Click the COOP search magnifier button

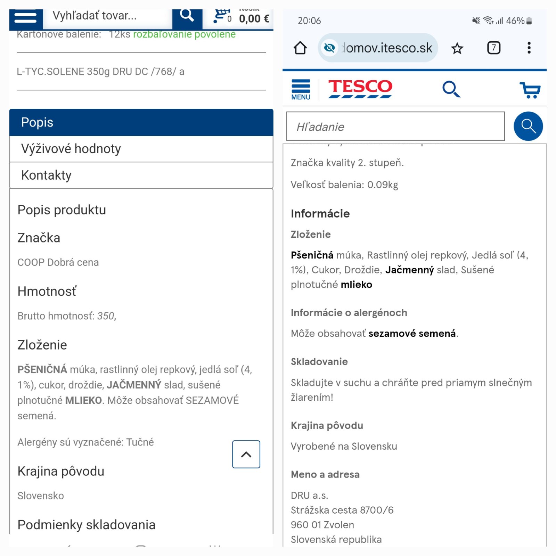coord(187,16)
